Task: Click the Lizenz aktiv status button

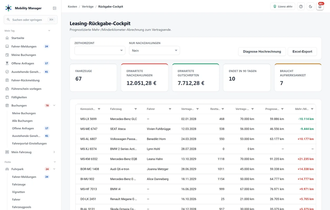Action: (x=283, y=6)
